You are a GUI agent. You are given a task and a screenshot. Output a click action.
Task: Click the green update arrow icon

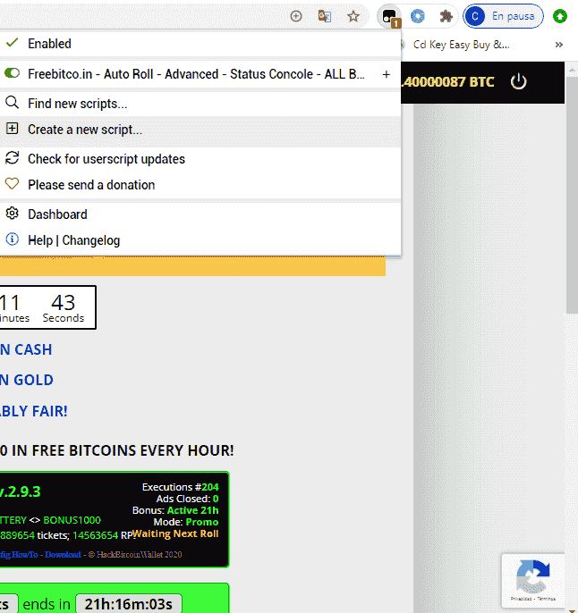[x=560, y=16]
